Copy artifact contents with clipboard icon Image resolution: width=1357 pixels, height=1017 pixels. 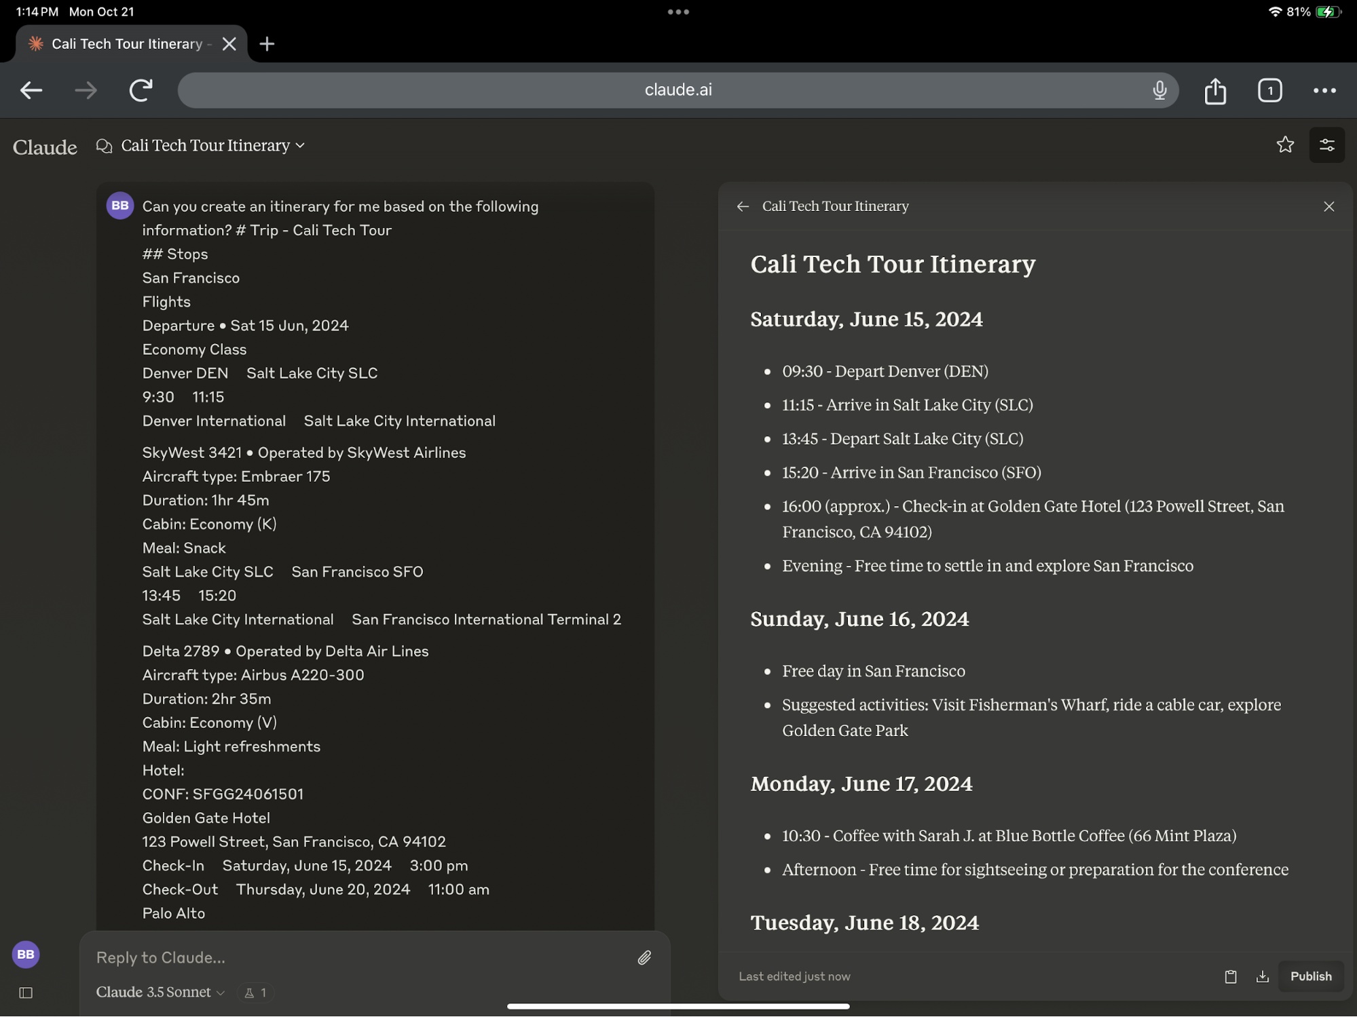click(1230, 976)
